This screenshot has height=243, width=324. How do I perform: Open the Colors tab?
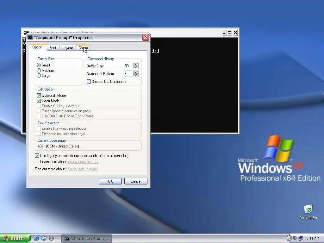83,48
